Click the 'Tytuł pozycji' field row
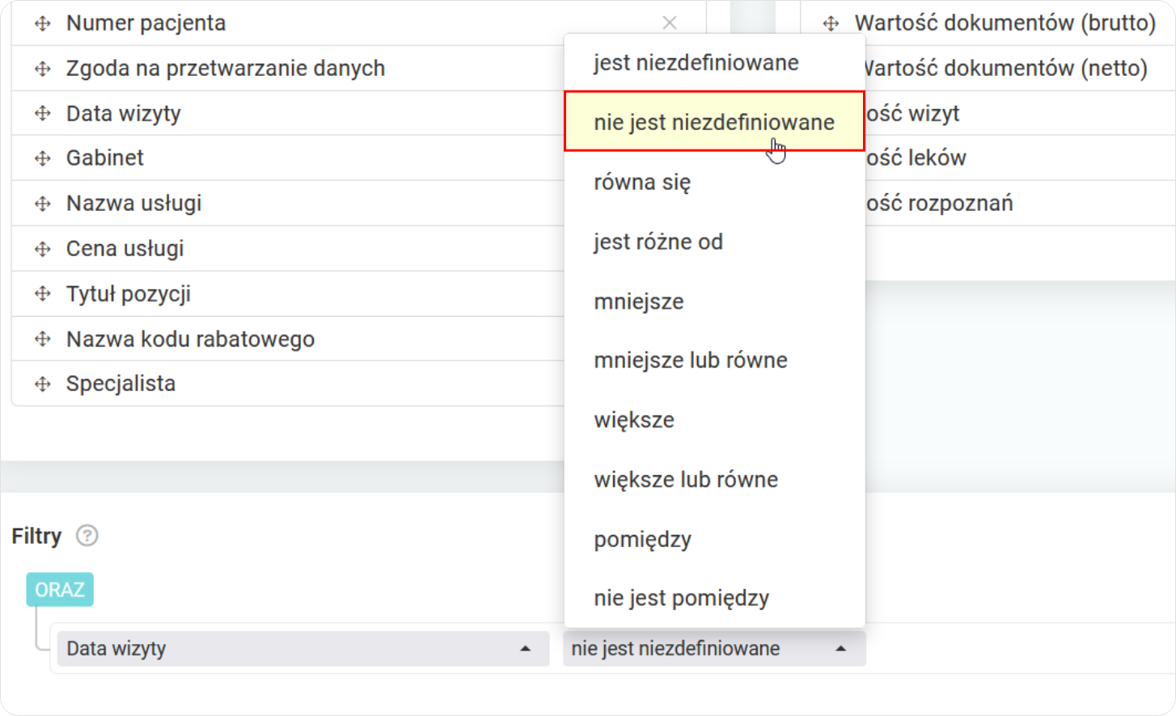The height and width of the screenshot is (716, 1176). (x=287, y=294)
